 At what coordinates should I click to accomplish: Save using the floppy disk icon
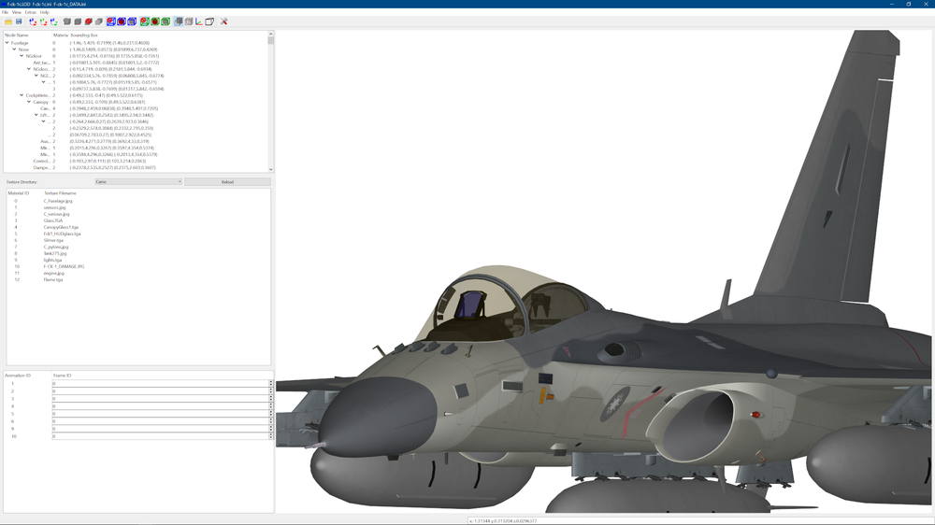[19, 21]
